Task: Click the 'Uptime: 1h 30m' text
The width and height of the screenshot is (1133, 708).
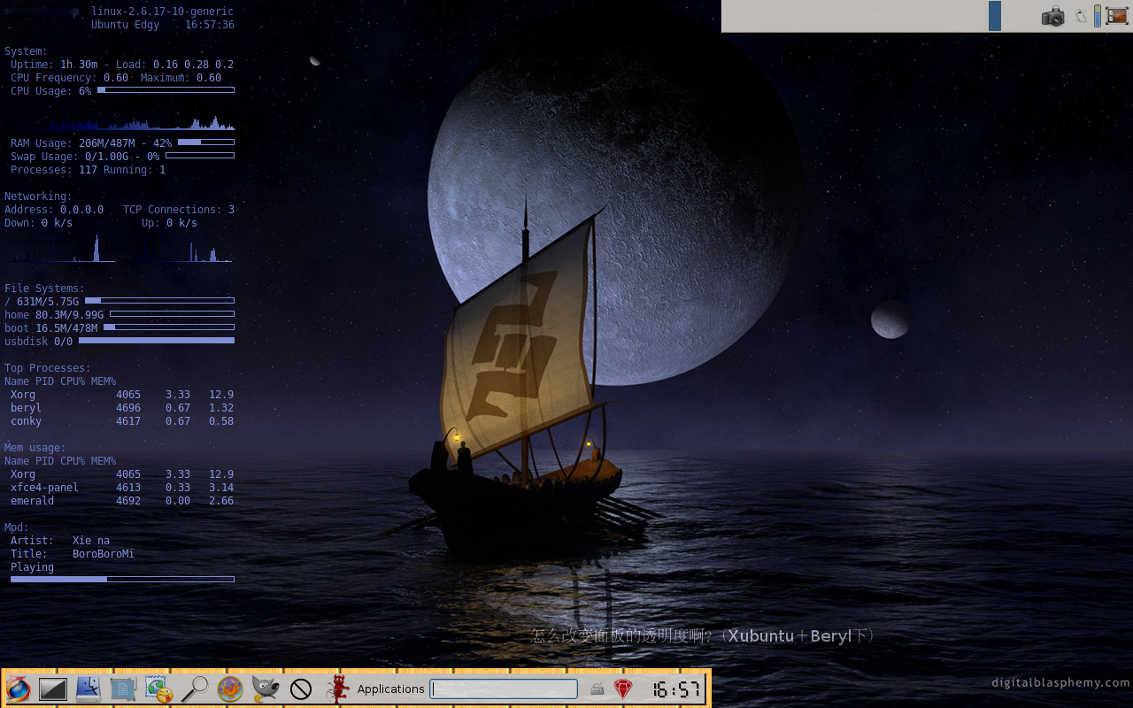Action: pos(54,65)
